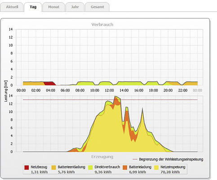Image resolution: width=217 pixels, height=180 pixels.
Task: Click the 04:00 time axis label
Action: [50, 90]
